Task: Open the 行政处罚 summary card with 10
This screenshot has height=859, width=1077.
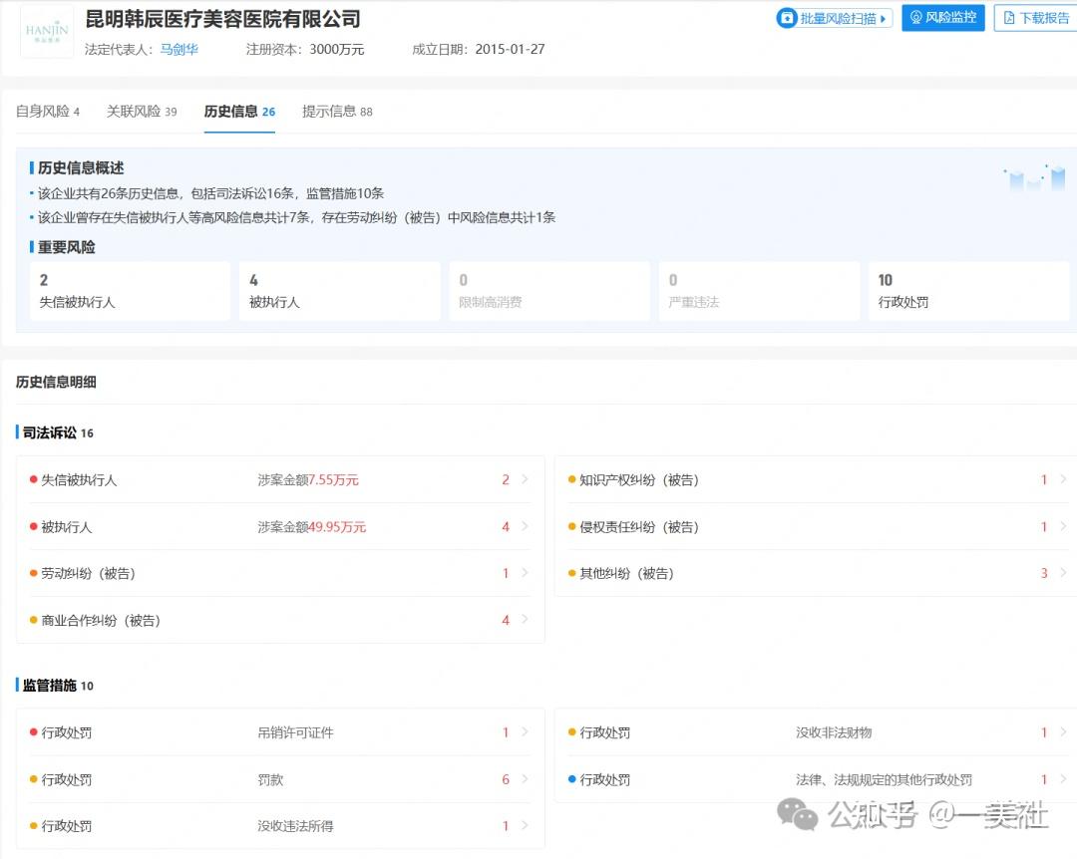Action: tap(968, 291)
